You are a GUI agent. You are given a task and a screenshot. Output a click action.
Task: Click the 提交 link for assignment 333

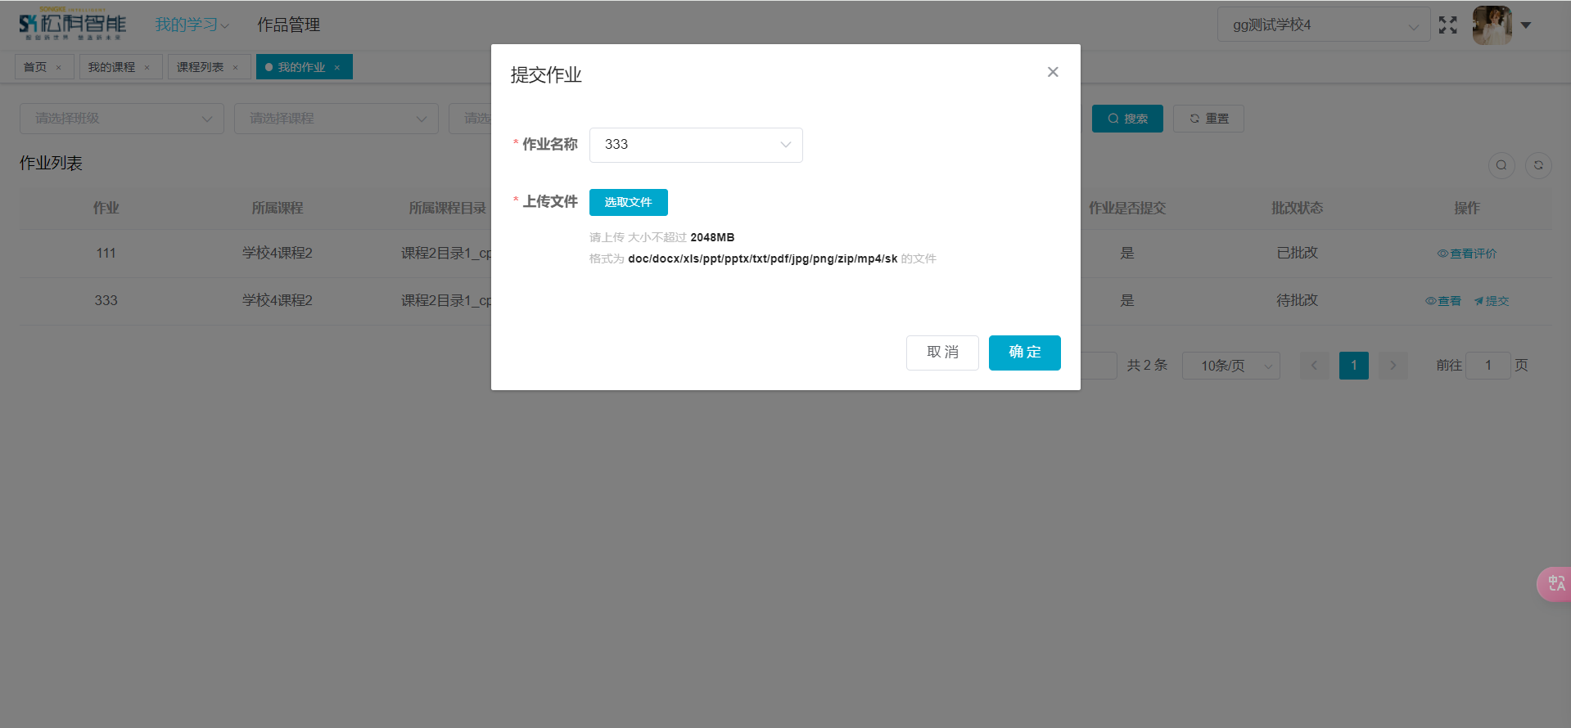tap(1492, 301)
